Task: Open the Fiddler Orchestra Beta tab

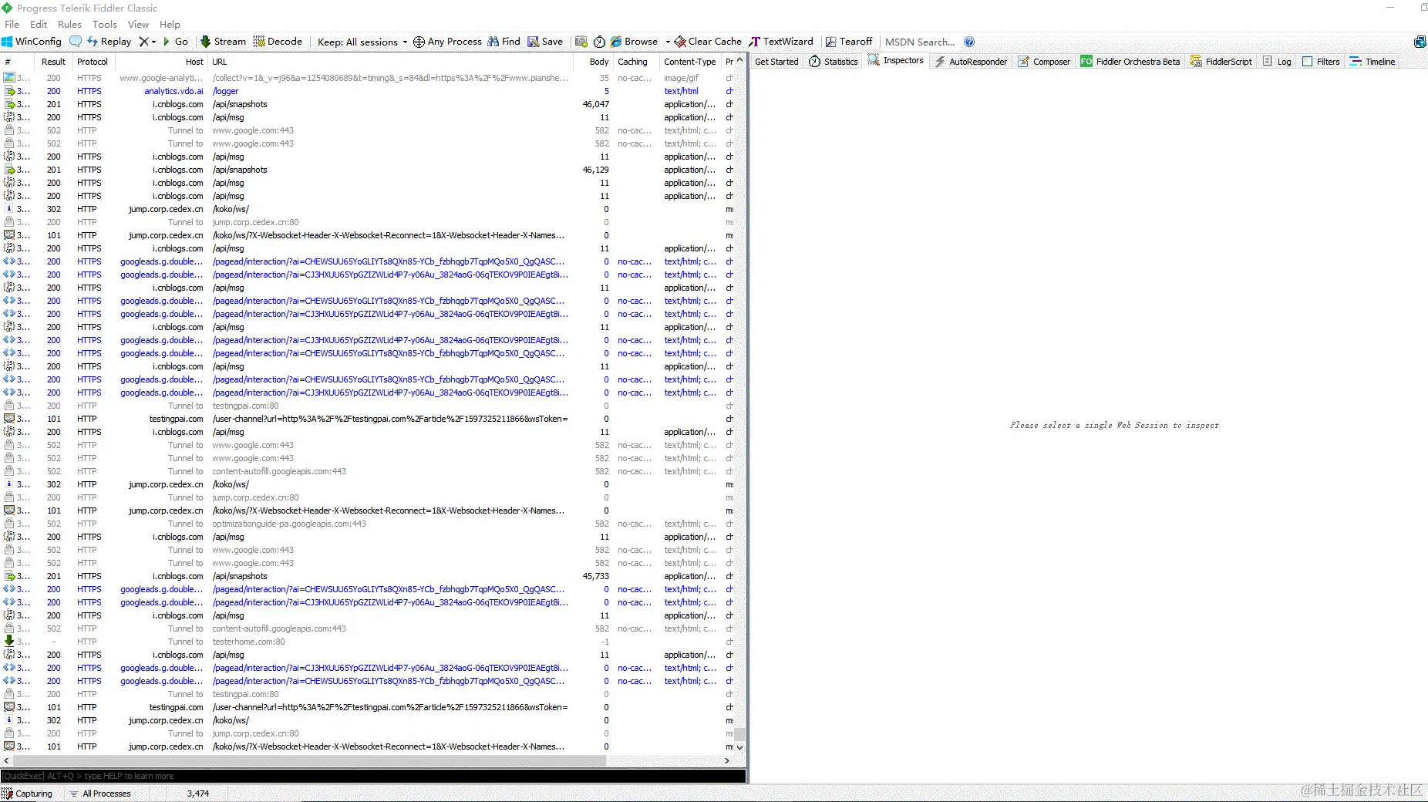Action: click(x=1130, y=62)
